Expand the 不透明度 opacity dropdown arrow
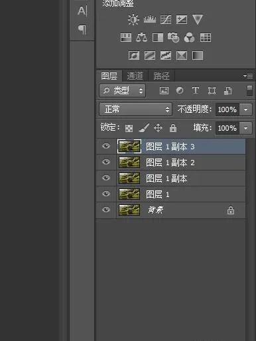 (245, 109)
